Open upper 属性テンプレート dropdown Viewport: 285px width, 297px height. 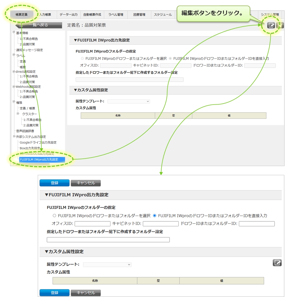[x=129, y=101]
